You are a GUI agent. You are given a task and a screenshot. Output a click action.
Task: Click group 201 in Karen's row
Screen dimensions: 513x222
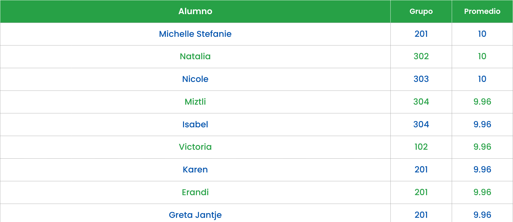tap(421, 170)
